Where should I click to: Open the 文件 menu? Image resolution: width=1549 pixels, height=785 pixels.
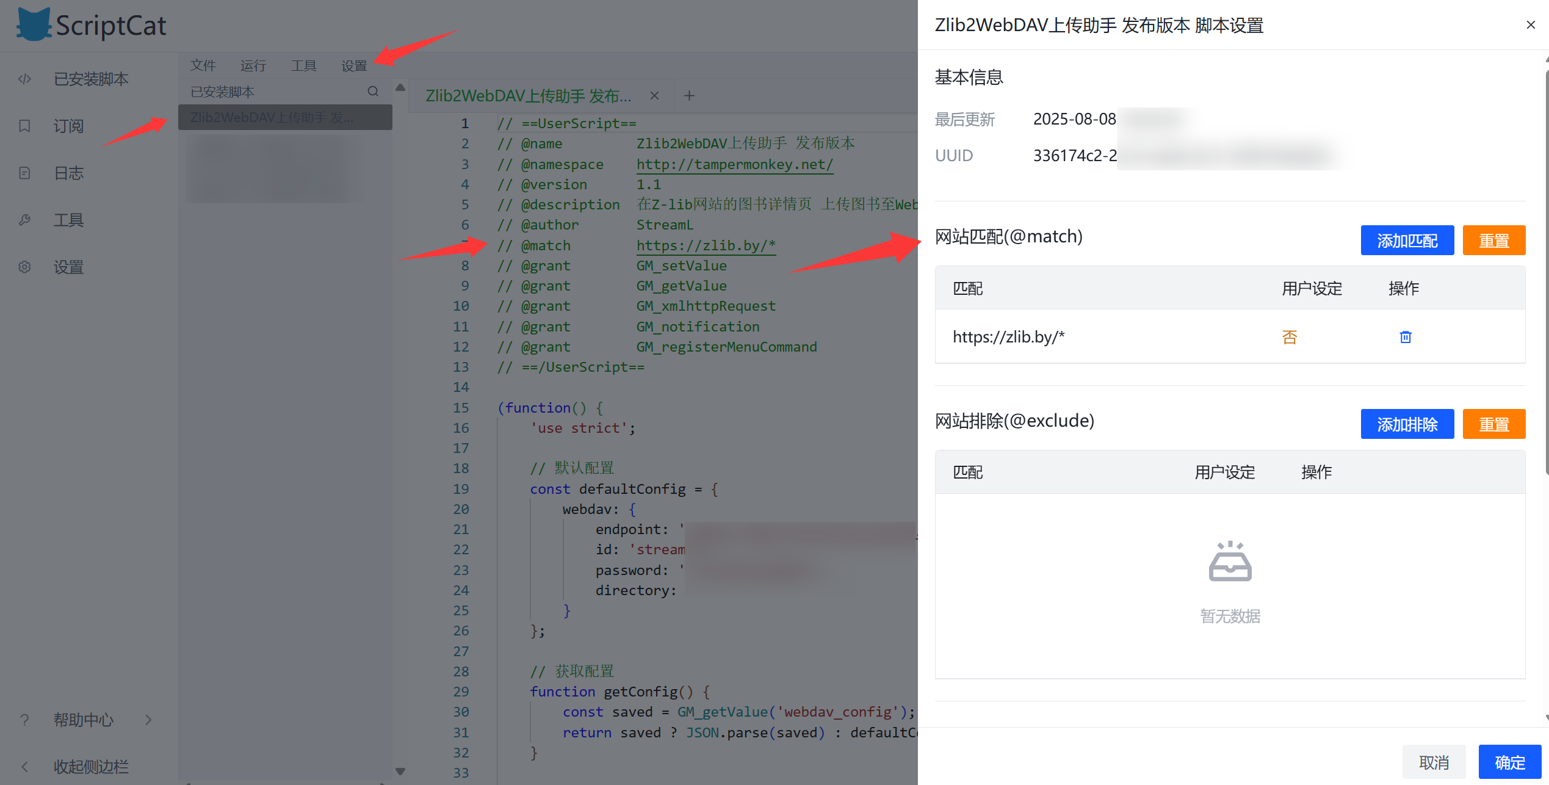coord(203,65)
